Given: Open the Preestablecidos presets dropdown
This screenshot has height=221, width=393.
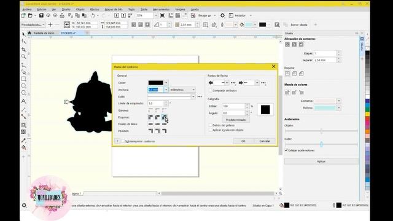Looking at the screenshot, I should [x=33, y=25].
